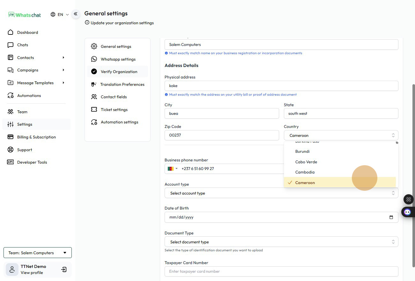
Task: Click the globe language icon
Action: pyautogui.click(x=53, y=14)
